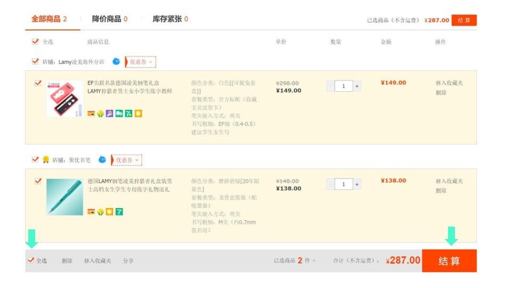Click the green 7+ return badge on first item

tap(129, 114)
